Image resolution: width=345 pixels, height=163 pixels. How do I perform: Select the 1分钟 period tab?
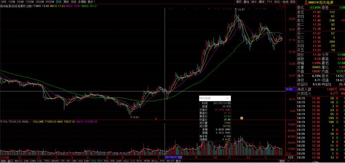point(11,1)
